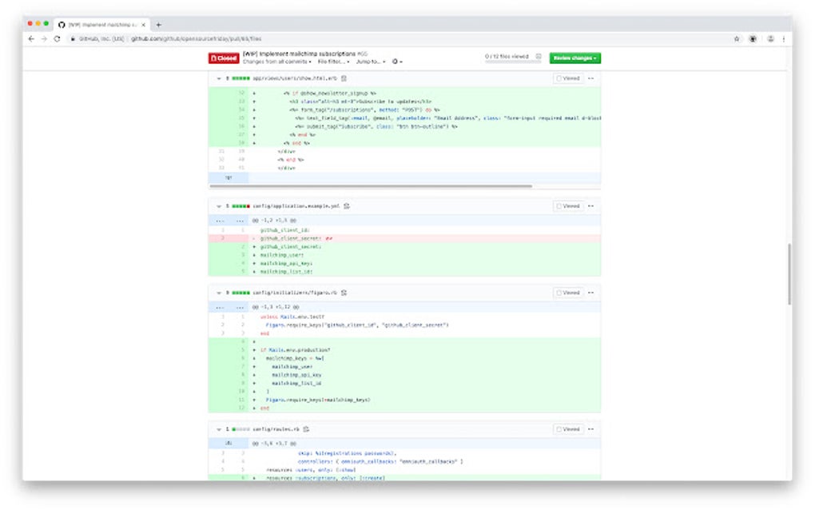
Task: Mark routes.rb as Viewed
Action: (569, 428)
